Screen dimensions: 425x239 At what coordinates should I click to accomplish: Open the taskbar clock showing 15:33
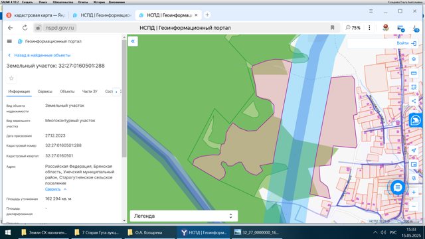pyautogui.click(x=411, y=232)
